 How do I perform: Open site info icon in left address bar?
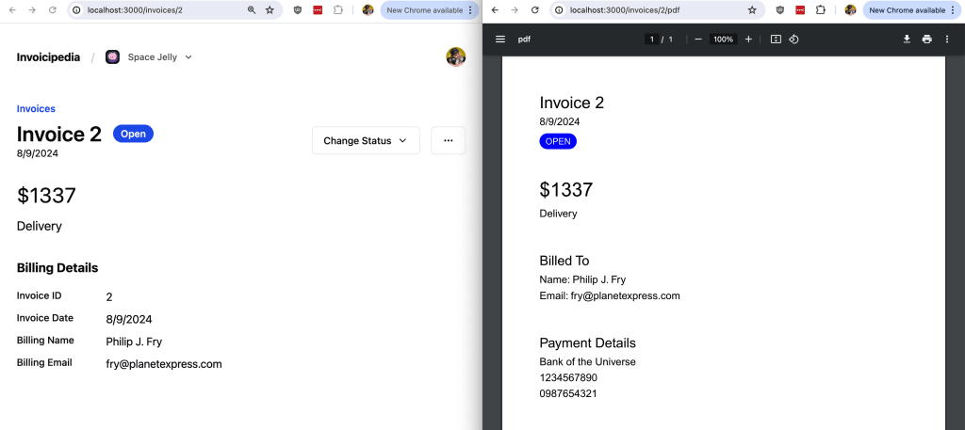(76, 10)
